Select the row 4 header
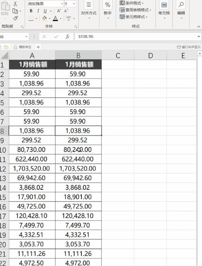 pos(4,93)
